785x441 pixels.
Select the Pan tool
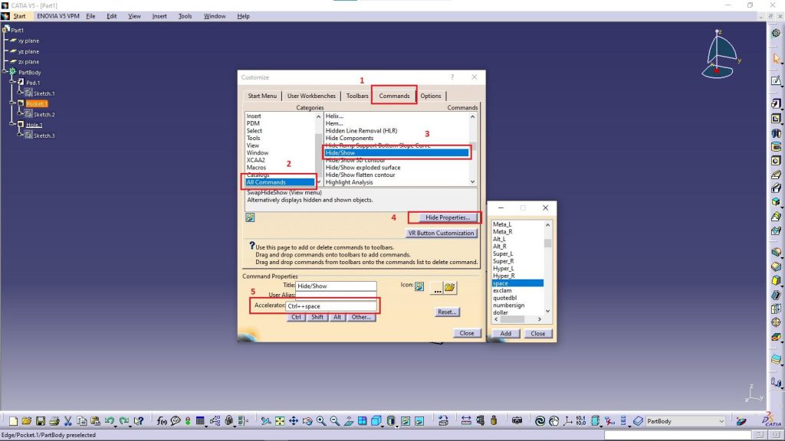pyautogui.click(x=294, y=421)
